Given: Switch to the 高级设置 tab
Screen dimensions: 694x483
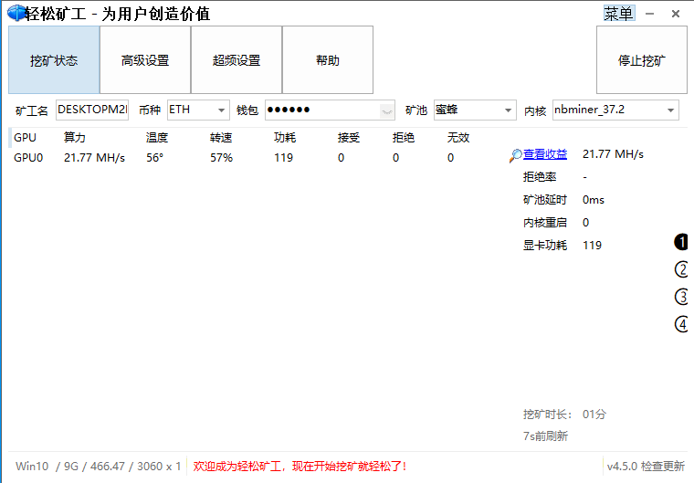Looking at the screenshot, I should click(145, 59).
